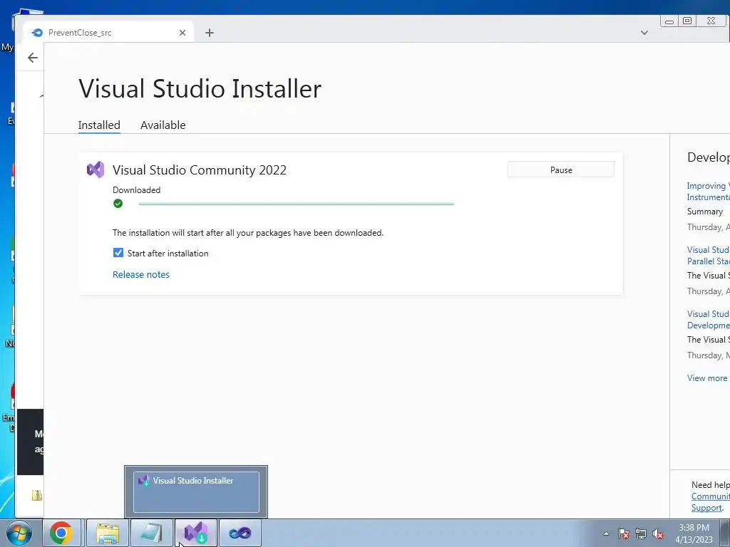Open the notepad app in the taskbar
Image resolution: width=730 pixels, height=547 pixels.
[152, 533]
